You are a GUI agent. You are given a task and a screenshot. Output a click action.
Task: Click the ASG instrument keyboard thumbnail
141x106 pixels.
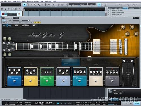110,91
